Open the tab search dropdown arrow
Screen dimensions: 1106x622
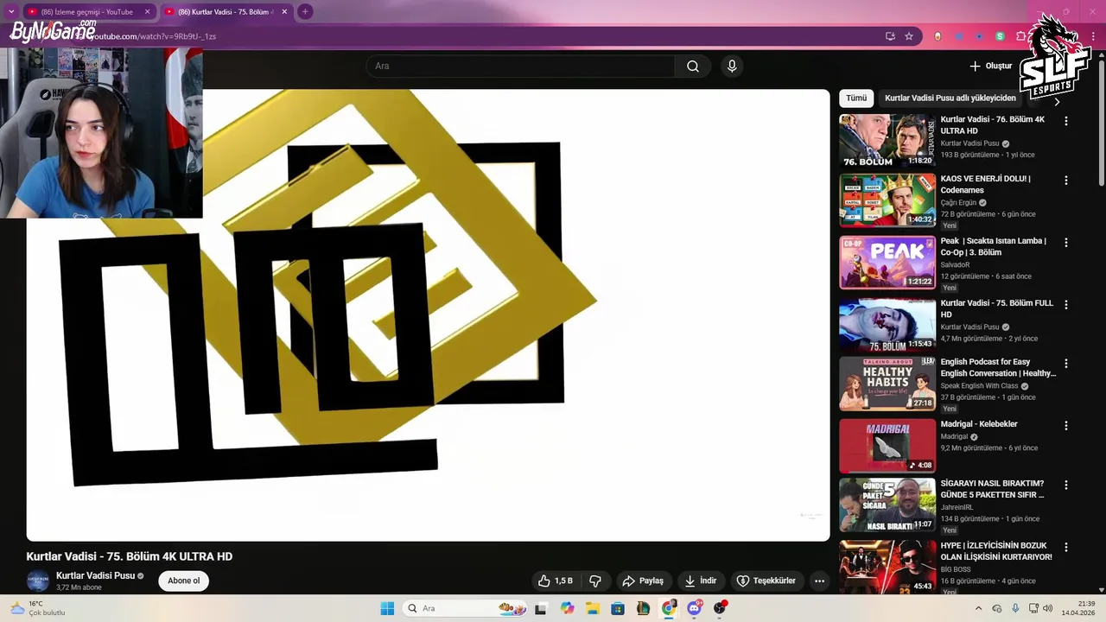(11, 12)
